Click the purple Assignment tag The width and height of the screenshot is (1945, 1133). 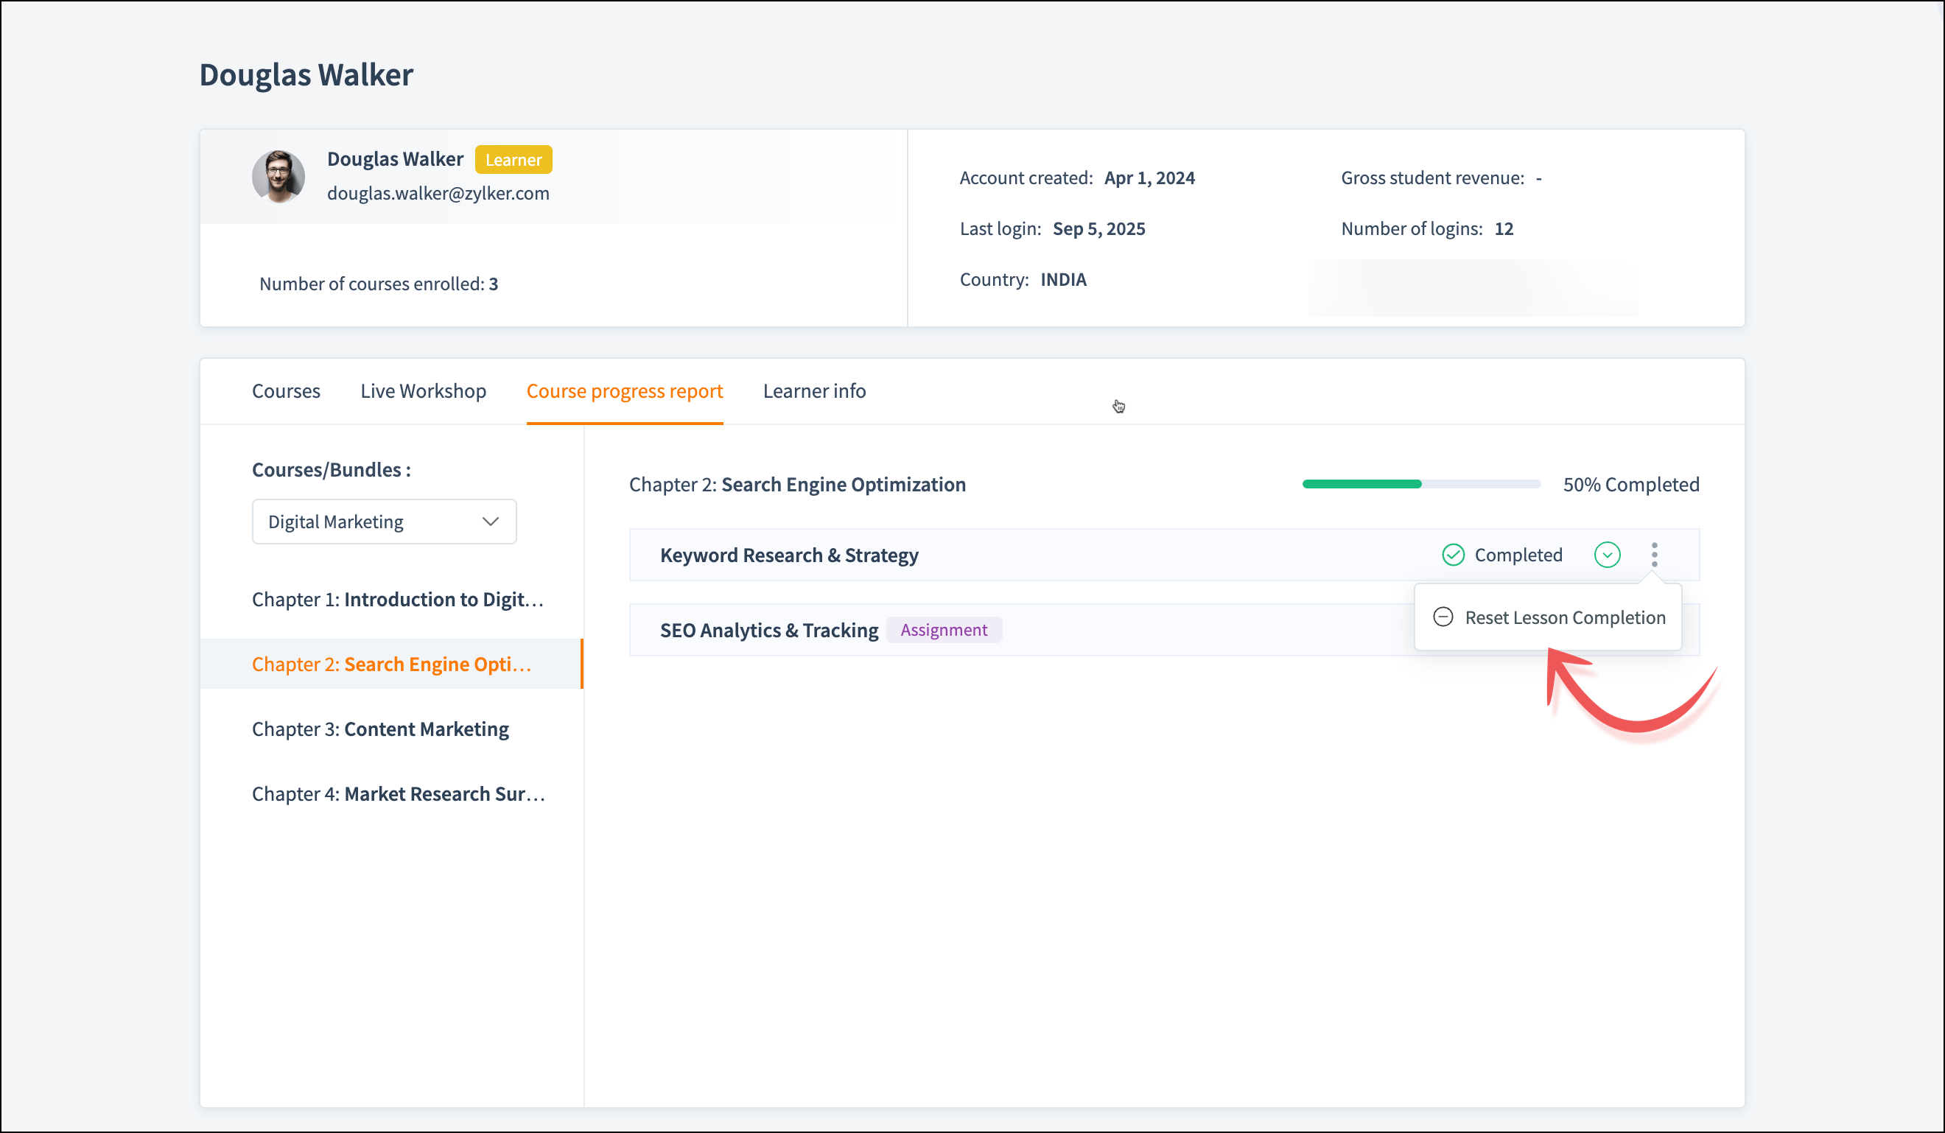click(943, 630)
